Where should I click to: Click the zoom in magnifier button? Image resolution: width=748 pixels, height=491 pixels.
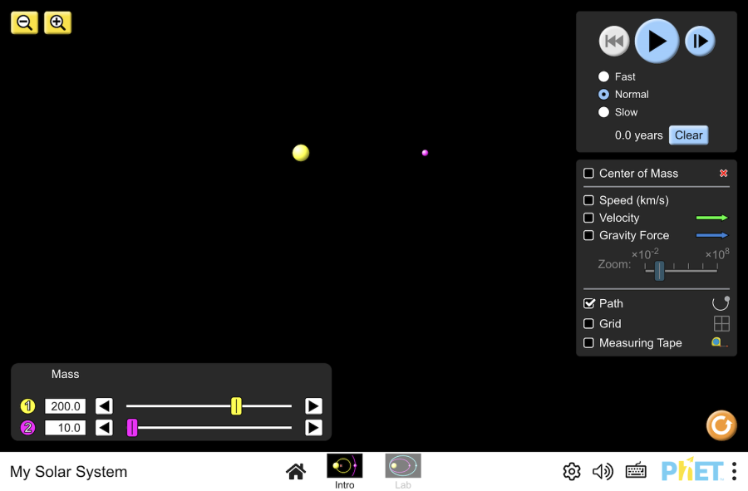pyautogui.click(x=57, y=22)
